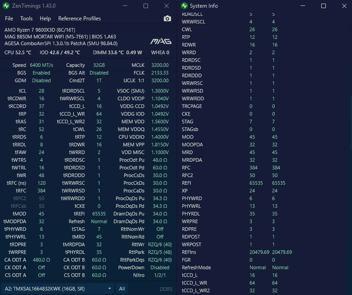Click the MODPDA row in System Info
The height and width of the screenshot is (295, 352).
pyautogui.click(x=230, y=145)
